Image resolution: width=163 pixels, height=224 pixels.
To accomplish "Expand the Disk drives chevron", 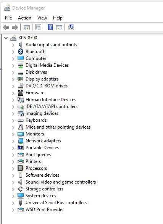I will click(x=13, y=73).
